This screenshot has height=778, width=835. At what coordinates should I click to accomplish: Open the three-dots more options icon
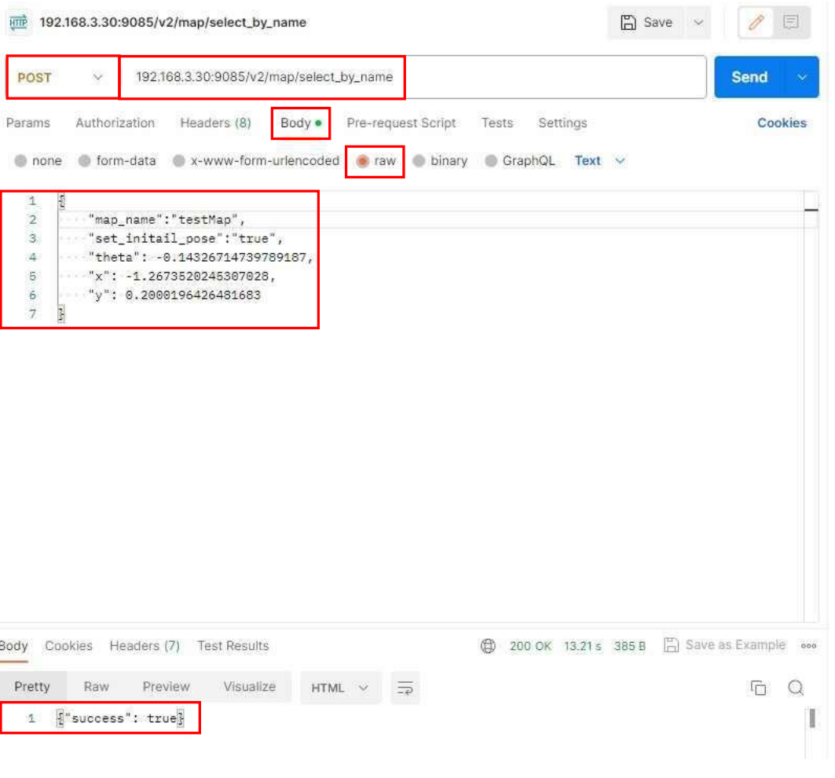tap(808, 646)
